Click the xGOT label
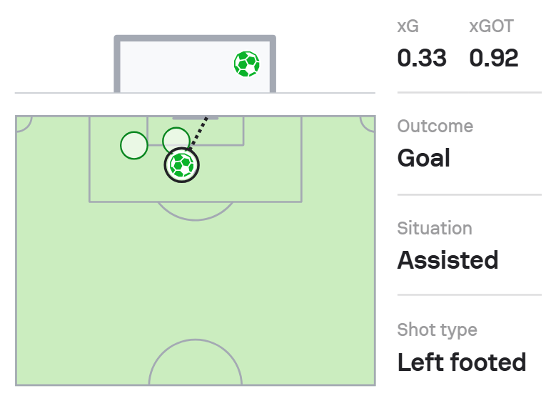This screenshot has height=406, width=546. coord(491,27)
